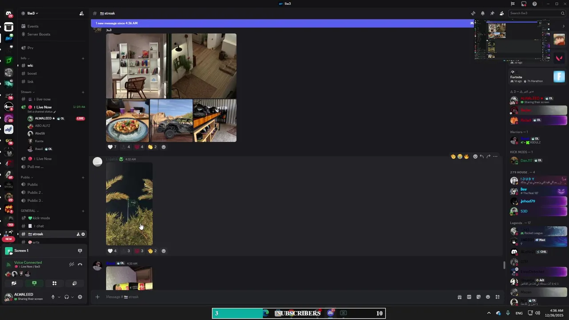This screenshot has height=320, width=569.
Task: Toggle clapping hands reaction count 2
Action: click(152, 147)
